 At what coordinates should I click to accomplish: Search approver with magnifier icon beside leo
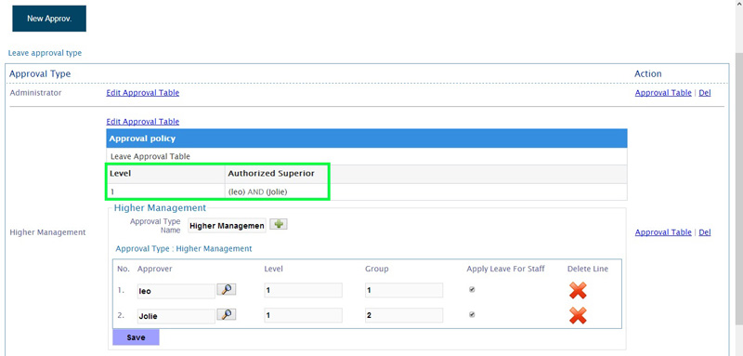pyautogui.click(x=227, y=290)
